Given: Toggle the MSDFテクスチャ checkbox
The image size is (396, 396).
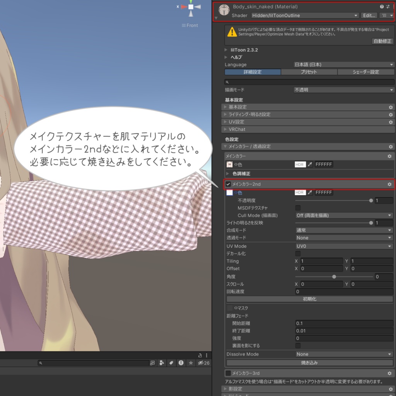Looking at the screenshot, I should click(298, 208).
